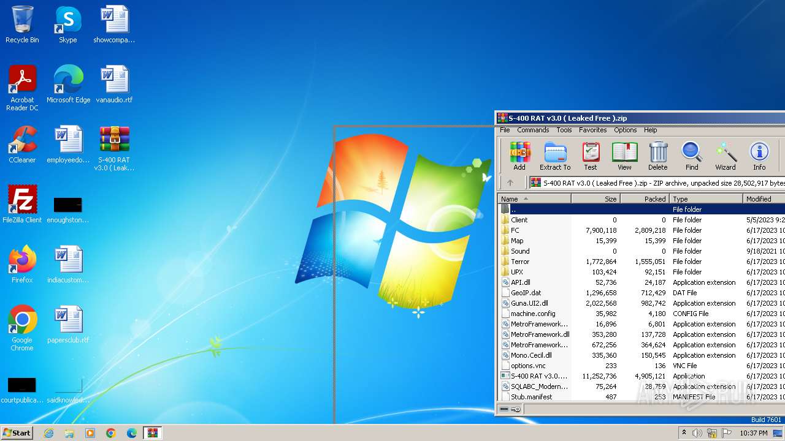Select the employeedo... desktop document
Image resolution: width=785 pixels, height=441 pixels.
[x=68, y=145]
